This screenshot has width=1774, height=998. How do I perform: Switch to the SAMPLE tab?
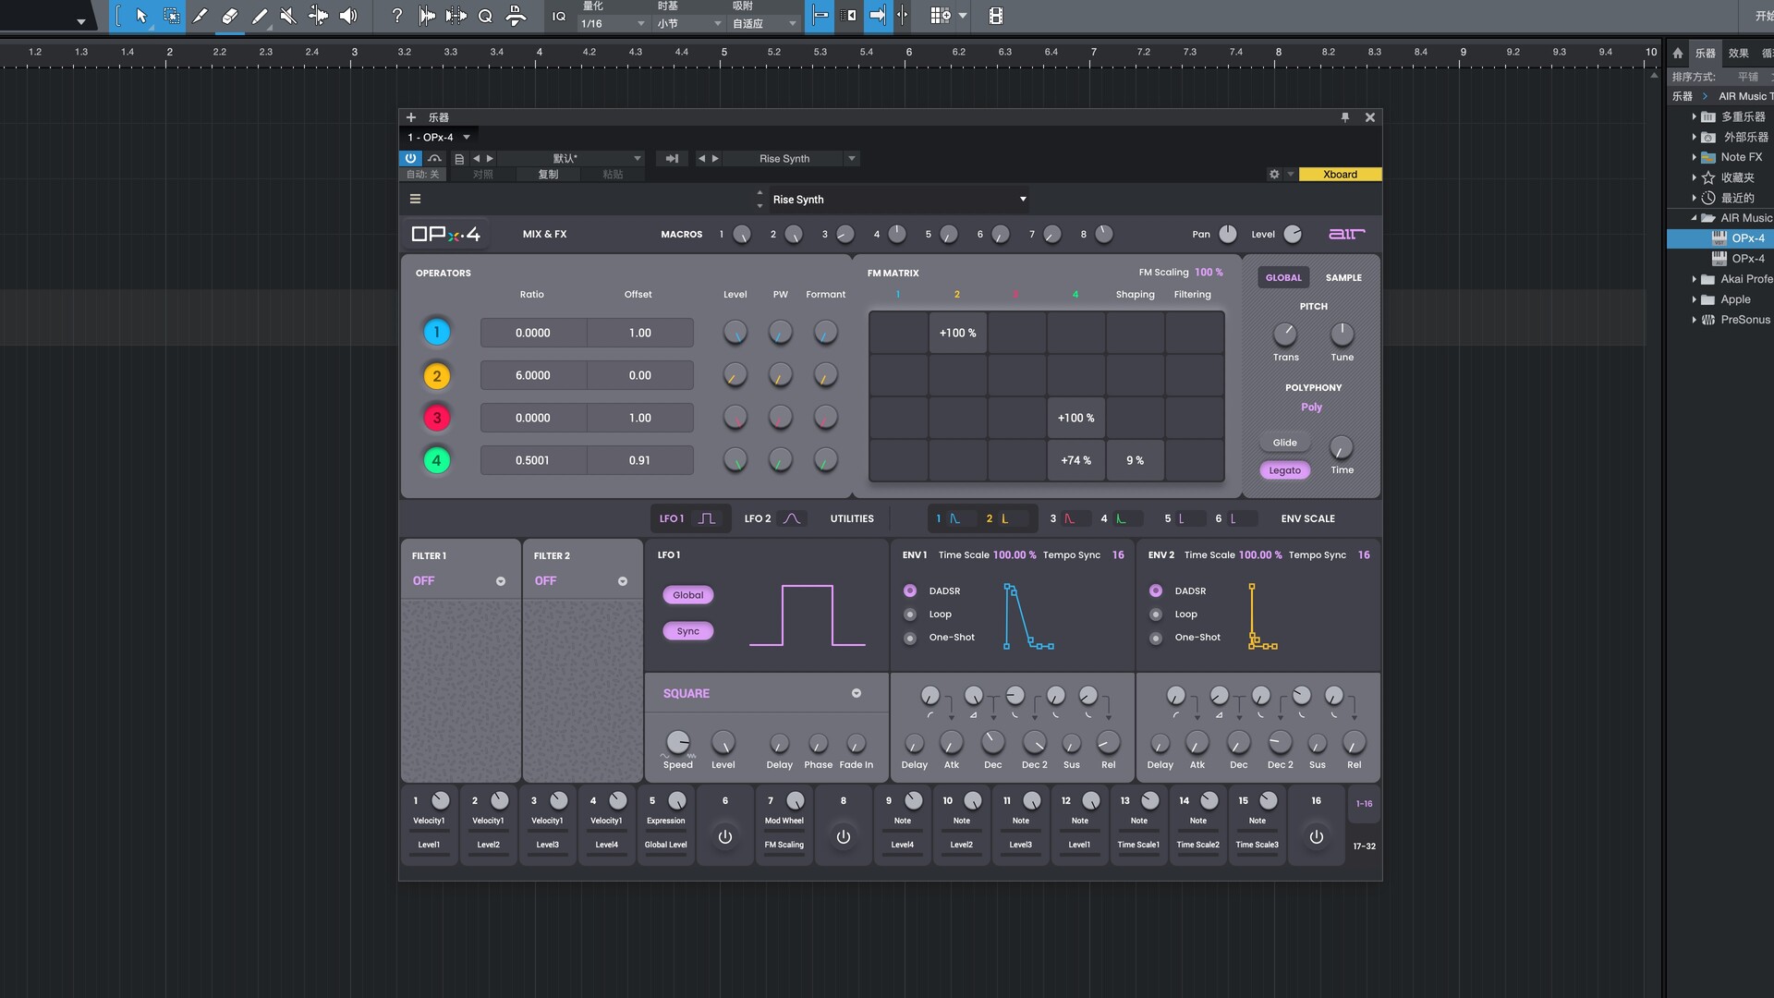point(1343,277)
